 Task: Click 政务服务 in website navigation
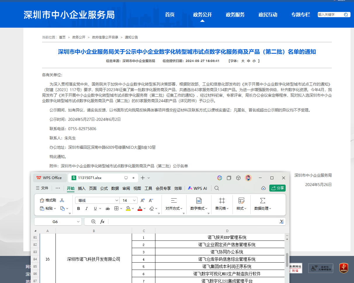235,15
